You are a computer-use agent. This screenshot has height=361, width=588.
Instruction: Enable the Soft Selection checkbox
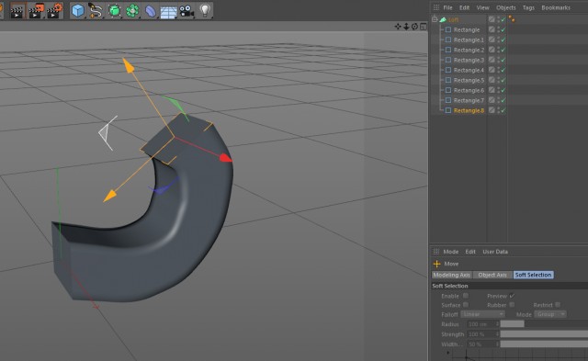pos(466,296)
